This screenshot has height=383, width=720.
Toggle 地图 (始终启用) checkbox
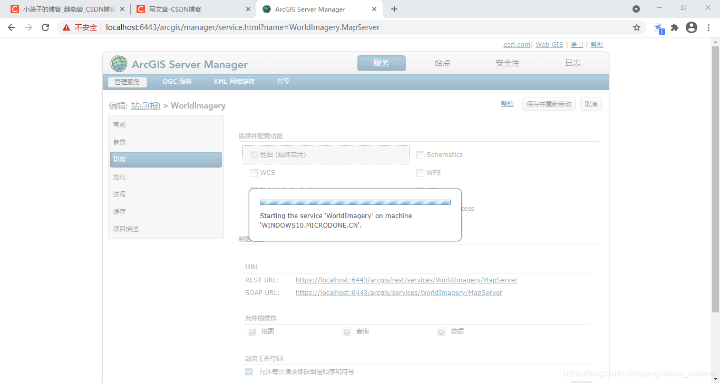254,155
